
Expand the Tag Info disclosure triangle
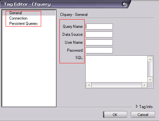[x=137, y=106]
